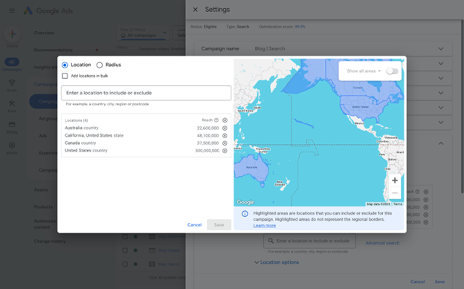The image size is (464, 289).
Task: Open the Admin gear icon
Action: [x=12, y=145]
